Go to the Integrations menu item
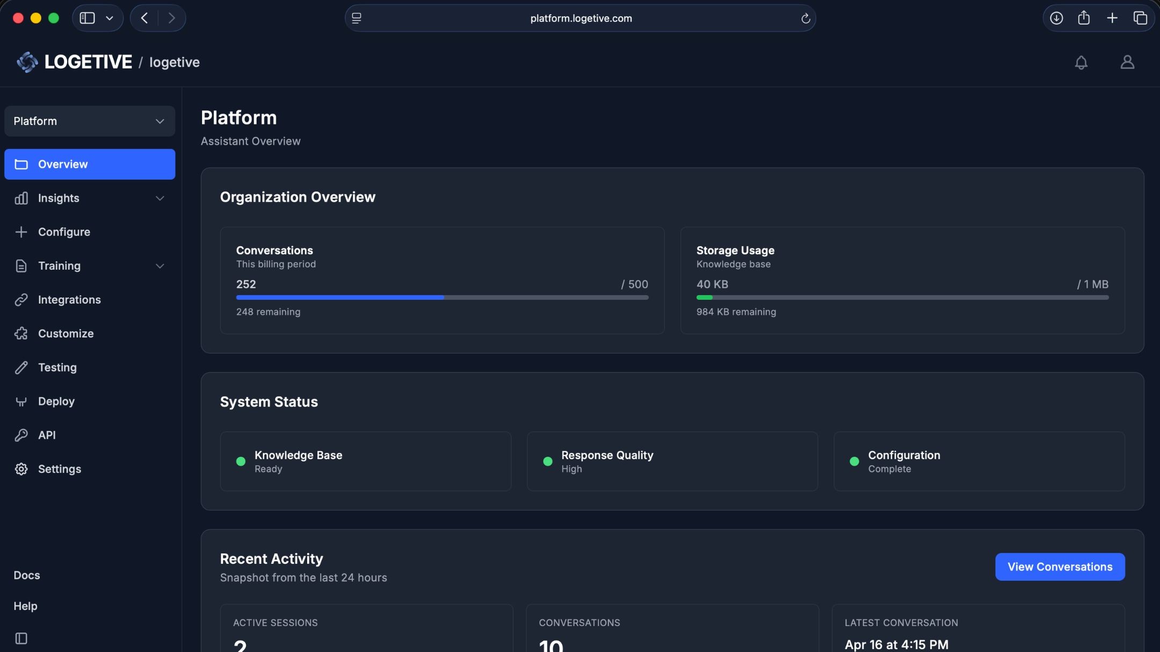The width and height of the screenshot is (1160, 652). pyautogui.click(x=69, y=300)
